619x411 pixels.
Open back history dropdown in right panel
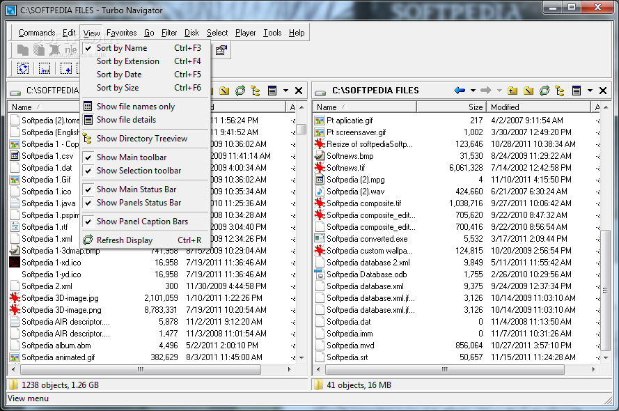tap(473, 91)
